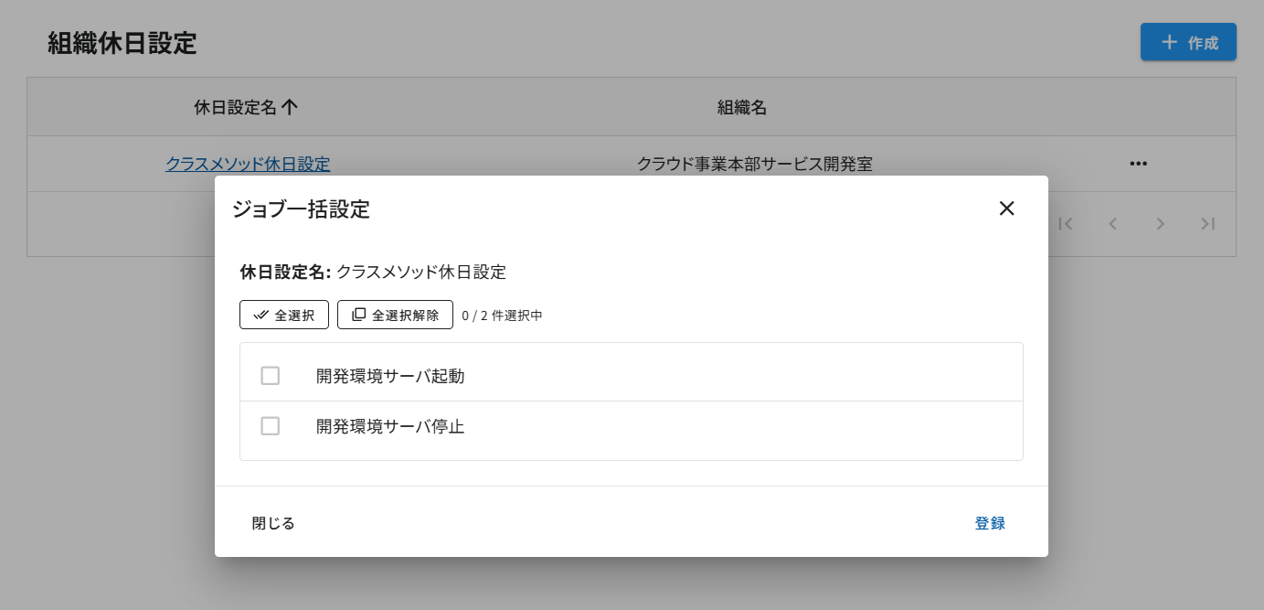Open the クラスメソッド休日設定 link
The image size is (1264, 610).
pos(248,163)
